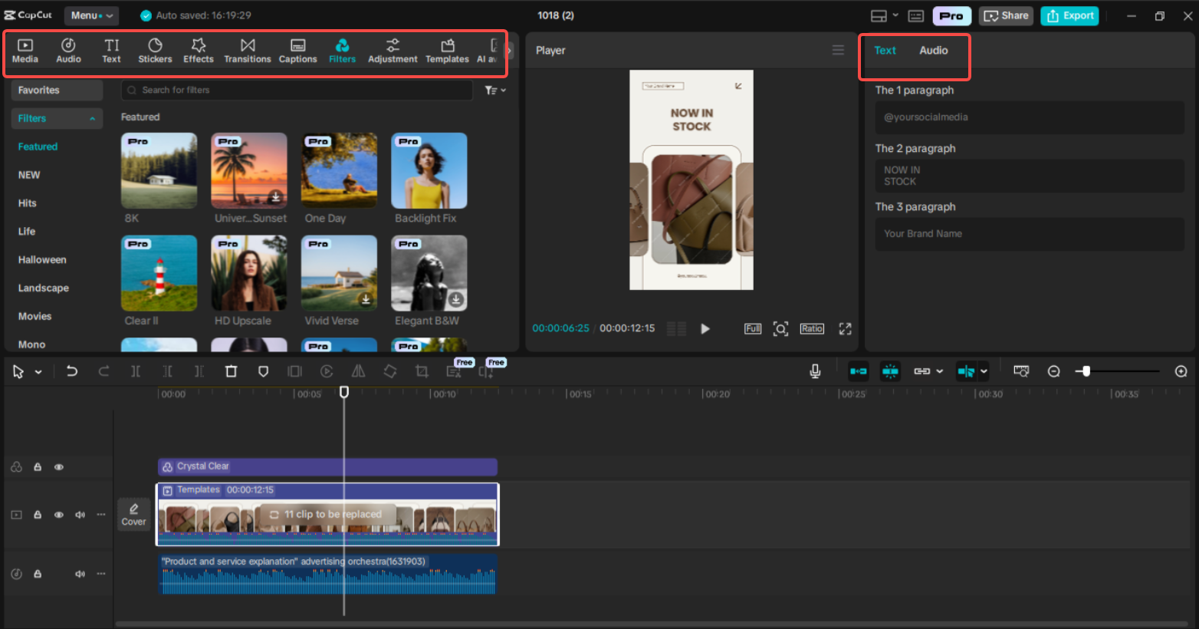Select the Landscape filter category

[44, 288]
